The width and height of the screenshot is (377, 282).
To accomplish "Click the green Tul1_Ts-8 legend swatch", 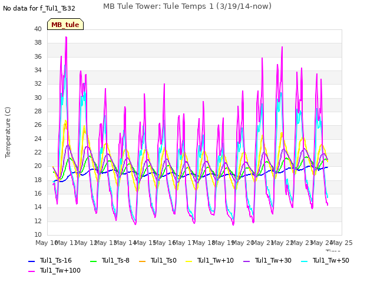I will click(93, 261).
